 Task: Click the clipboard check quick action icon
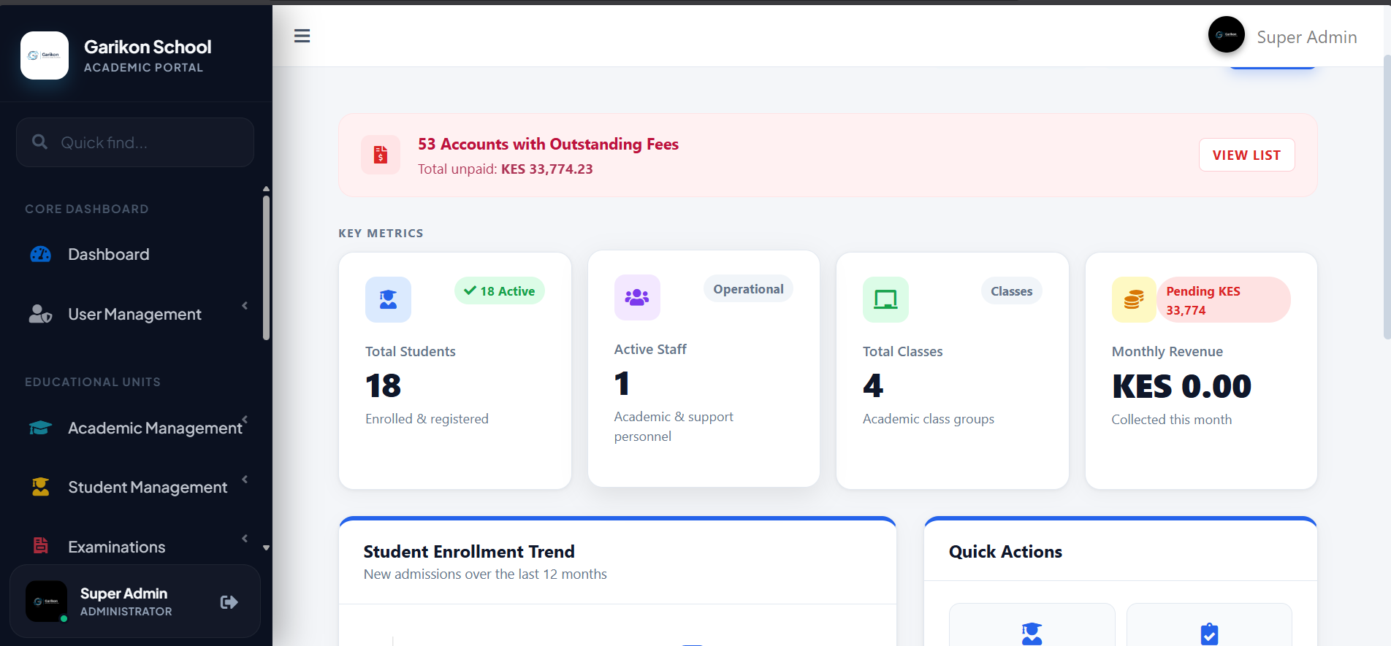coord(1209,633)
